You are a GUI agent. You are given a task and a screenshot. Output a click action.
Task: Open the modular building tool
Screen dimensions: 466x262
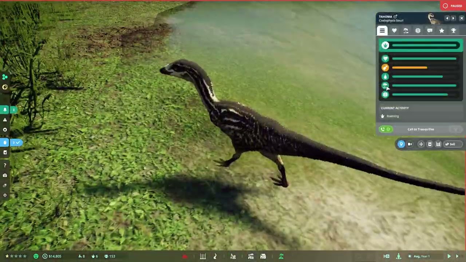[251, 257]
